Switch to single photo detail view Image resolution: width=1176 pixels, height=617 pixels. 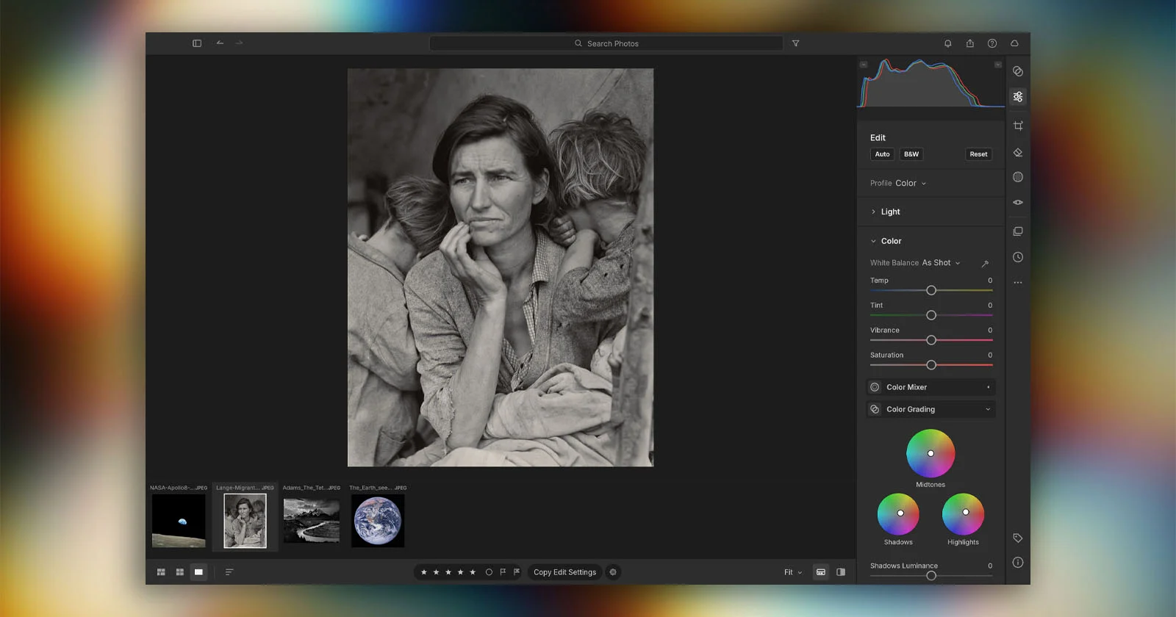(198, 572)
